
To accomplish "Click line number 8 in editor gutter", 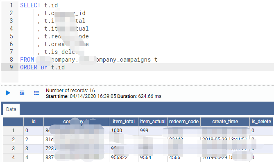I will click(x=11, y=60).
